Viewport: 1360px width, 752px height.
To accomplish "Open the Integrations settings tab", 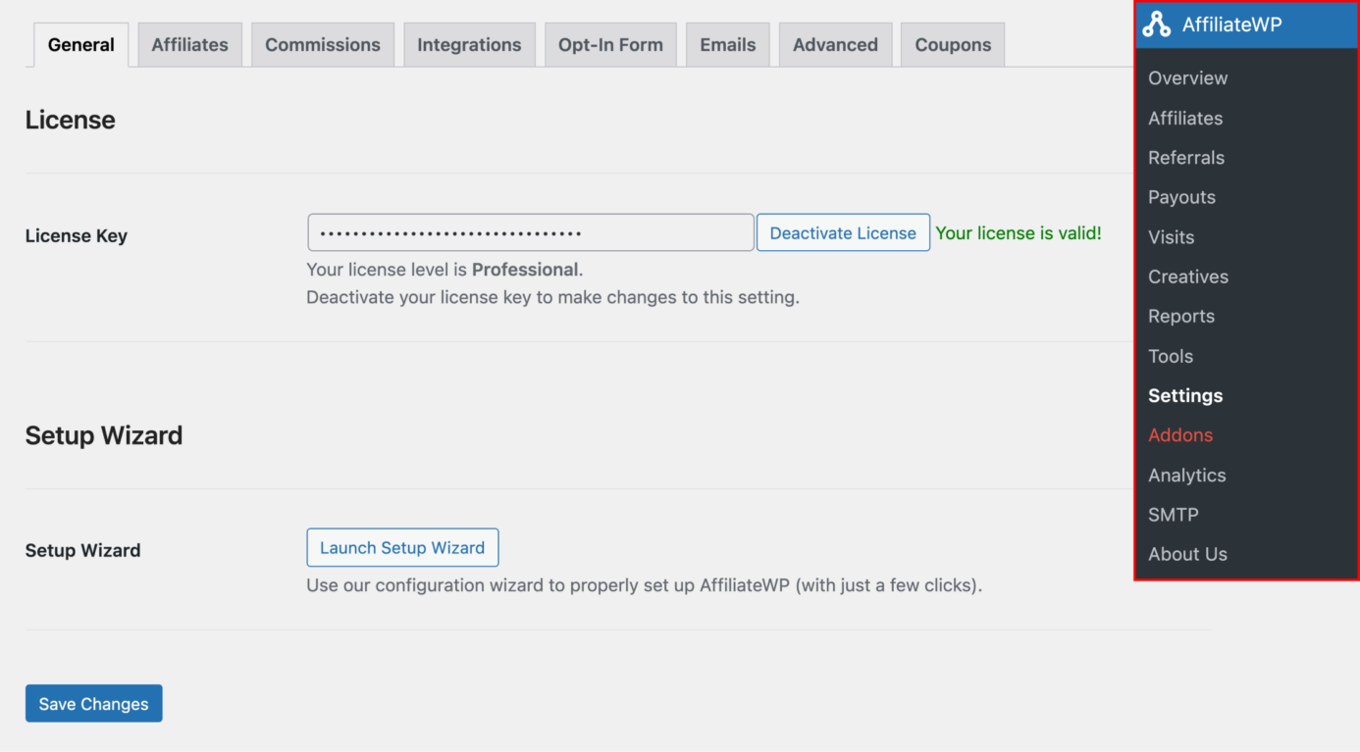I will (469, 44).
